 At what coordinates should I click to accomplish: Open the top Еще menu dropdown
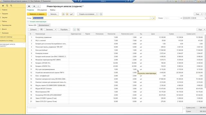pyautogui.click(x=199, y=14)
